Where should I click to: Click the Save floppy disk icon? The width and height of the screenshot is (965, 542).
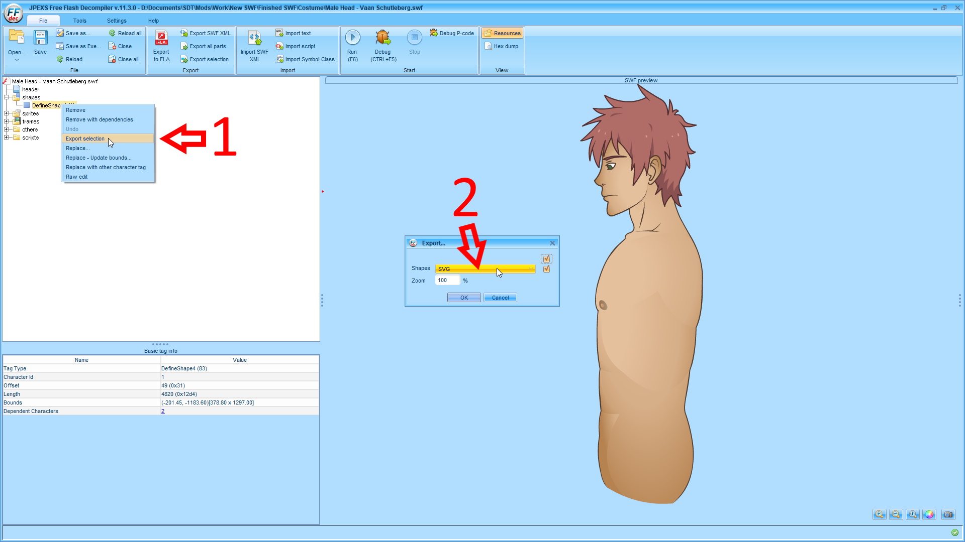[40, 38]
